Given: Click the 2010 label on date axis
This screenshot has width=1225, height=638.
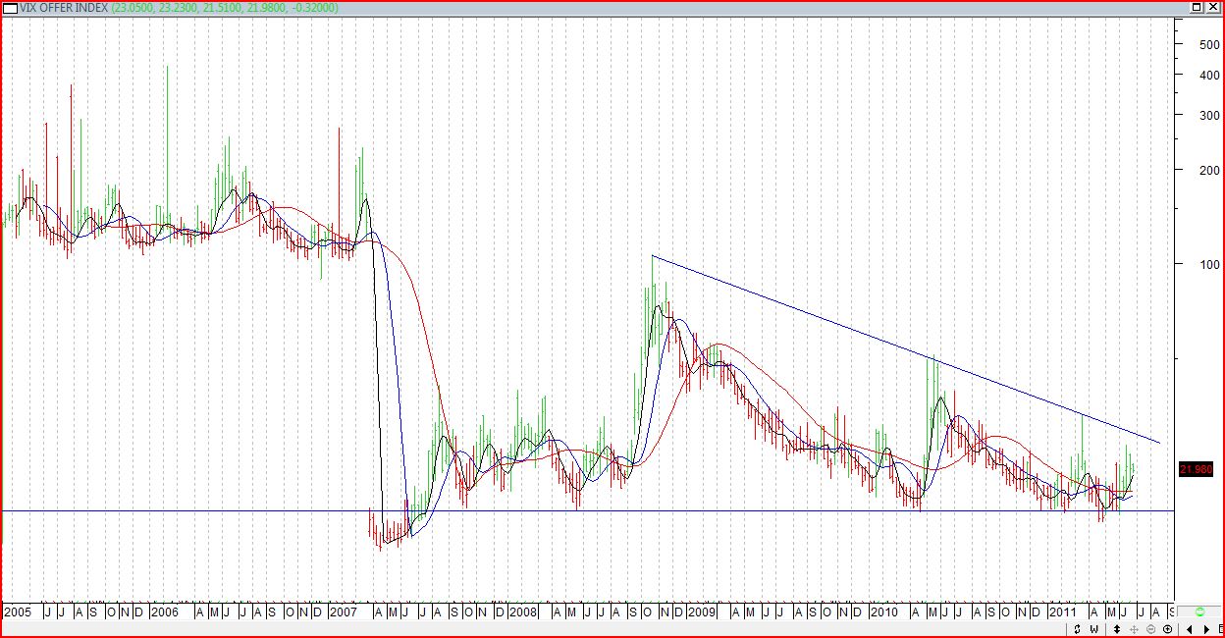Looking at the screenshot, I should [883, 612].
